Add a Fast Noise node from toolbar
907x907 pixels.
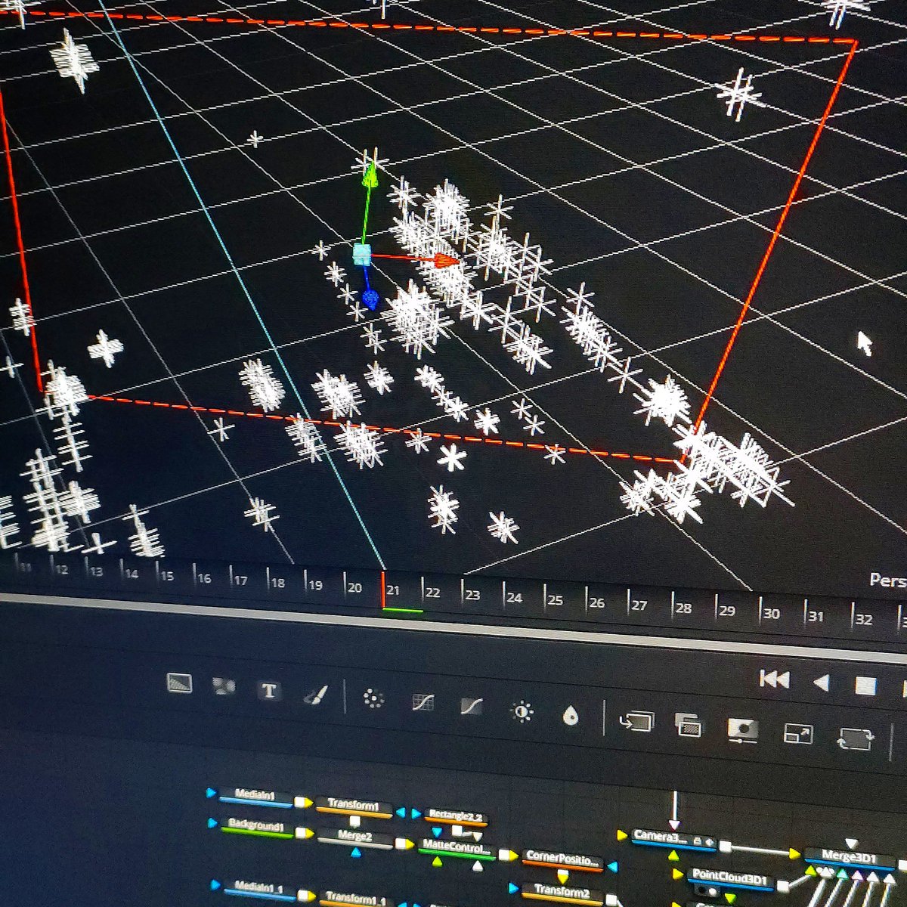click(223, 686)
